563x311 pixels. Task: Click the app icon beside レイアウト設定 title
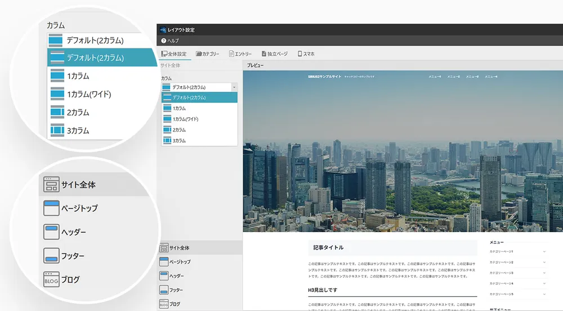[163, 30]
